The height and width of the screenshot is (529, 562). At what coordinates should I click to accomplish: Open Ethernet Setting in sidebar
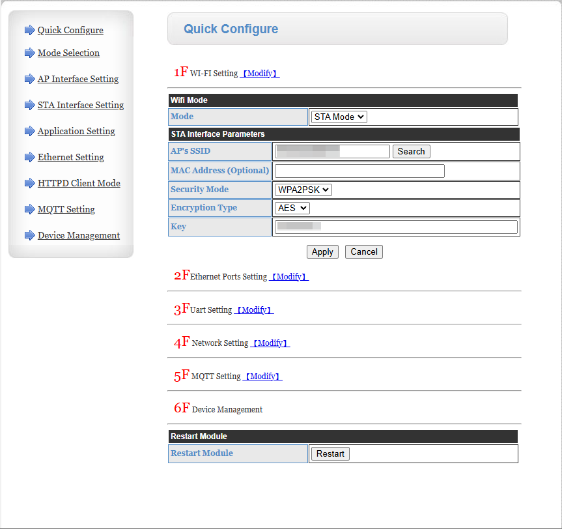71,157
